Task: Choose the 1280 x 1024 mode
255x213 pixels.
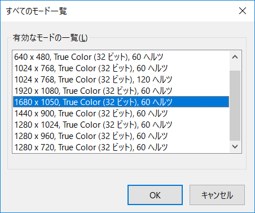Action: 121,125
